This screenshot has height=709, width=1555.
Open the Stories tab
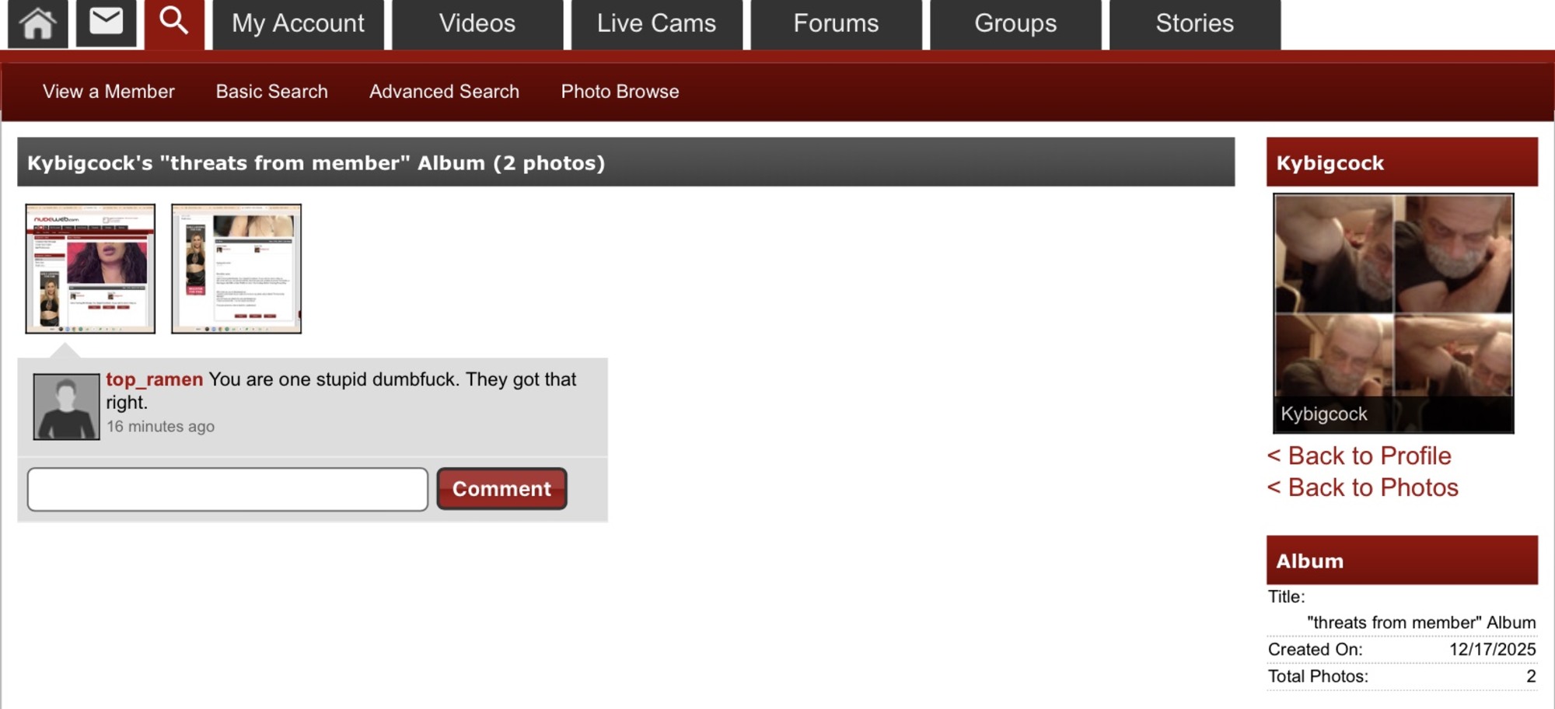tap(1195, 24)
